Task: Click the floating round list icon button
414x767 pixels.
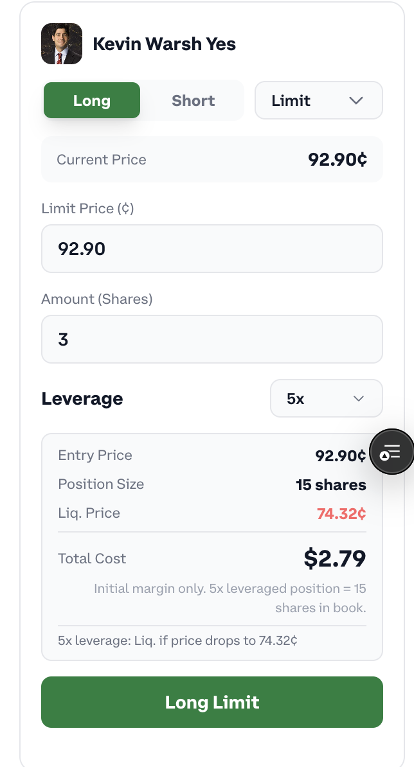Action: tap(391, 452)
